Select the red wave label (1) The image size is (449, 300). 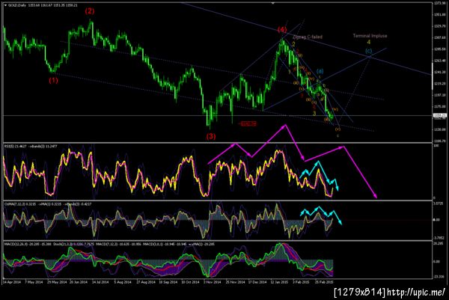(53, 81)
